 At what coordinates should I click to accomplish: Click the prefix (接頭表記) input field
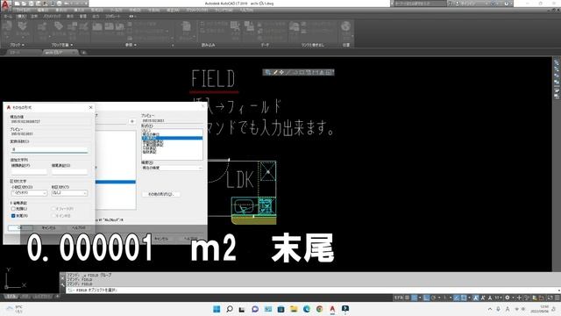coord(29,172)
